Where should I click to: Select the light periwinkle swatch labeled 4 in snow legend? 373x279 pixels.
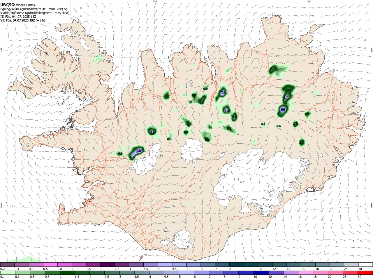click(165, 264)
